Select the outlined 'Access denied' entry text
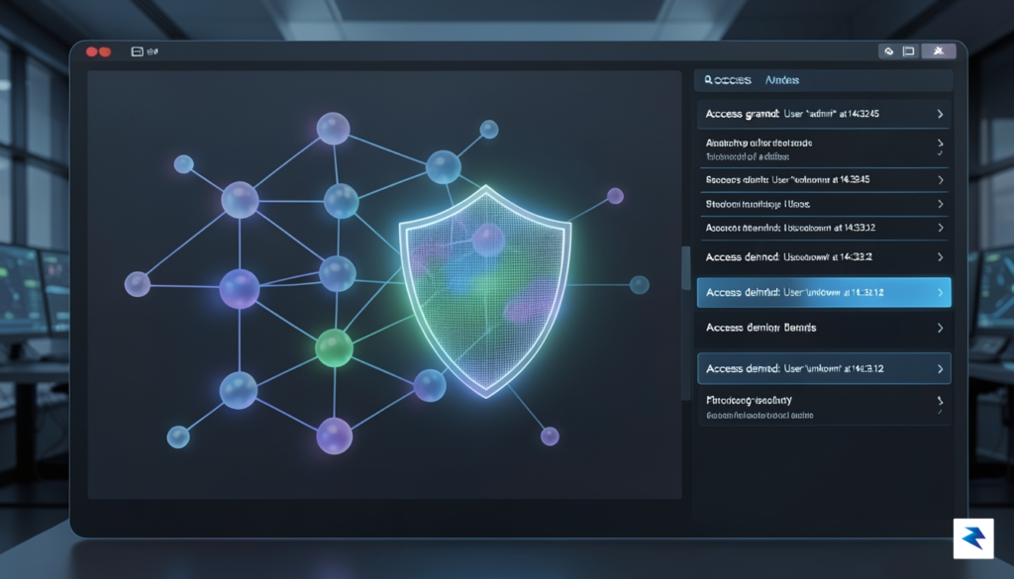Image resolution: width=1014 pixels, height=579 pixels. point(795,369)
